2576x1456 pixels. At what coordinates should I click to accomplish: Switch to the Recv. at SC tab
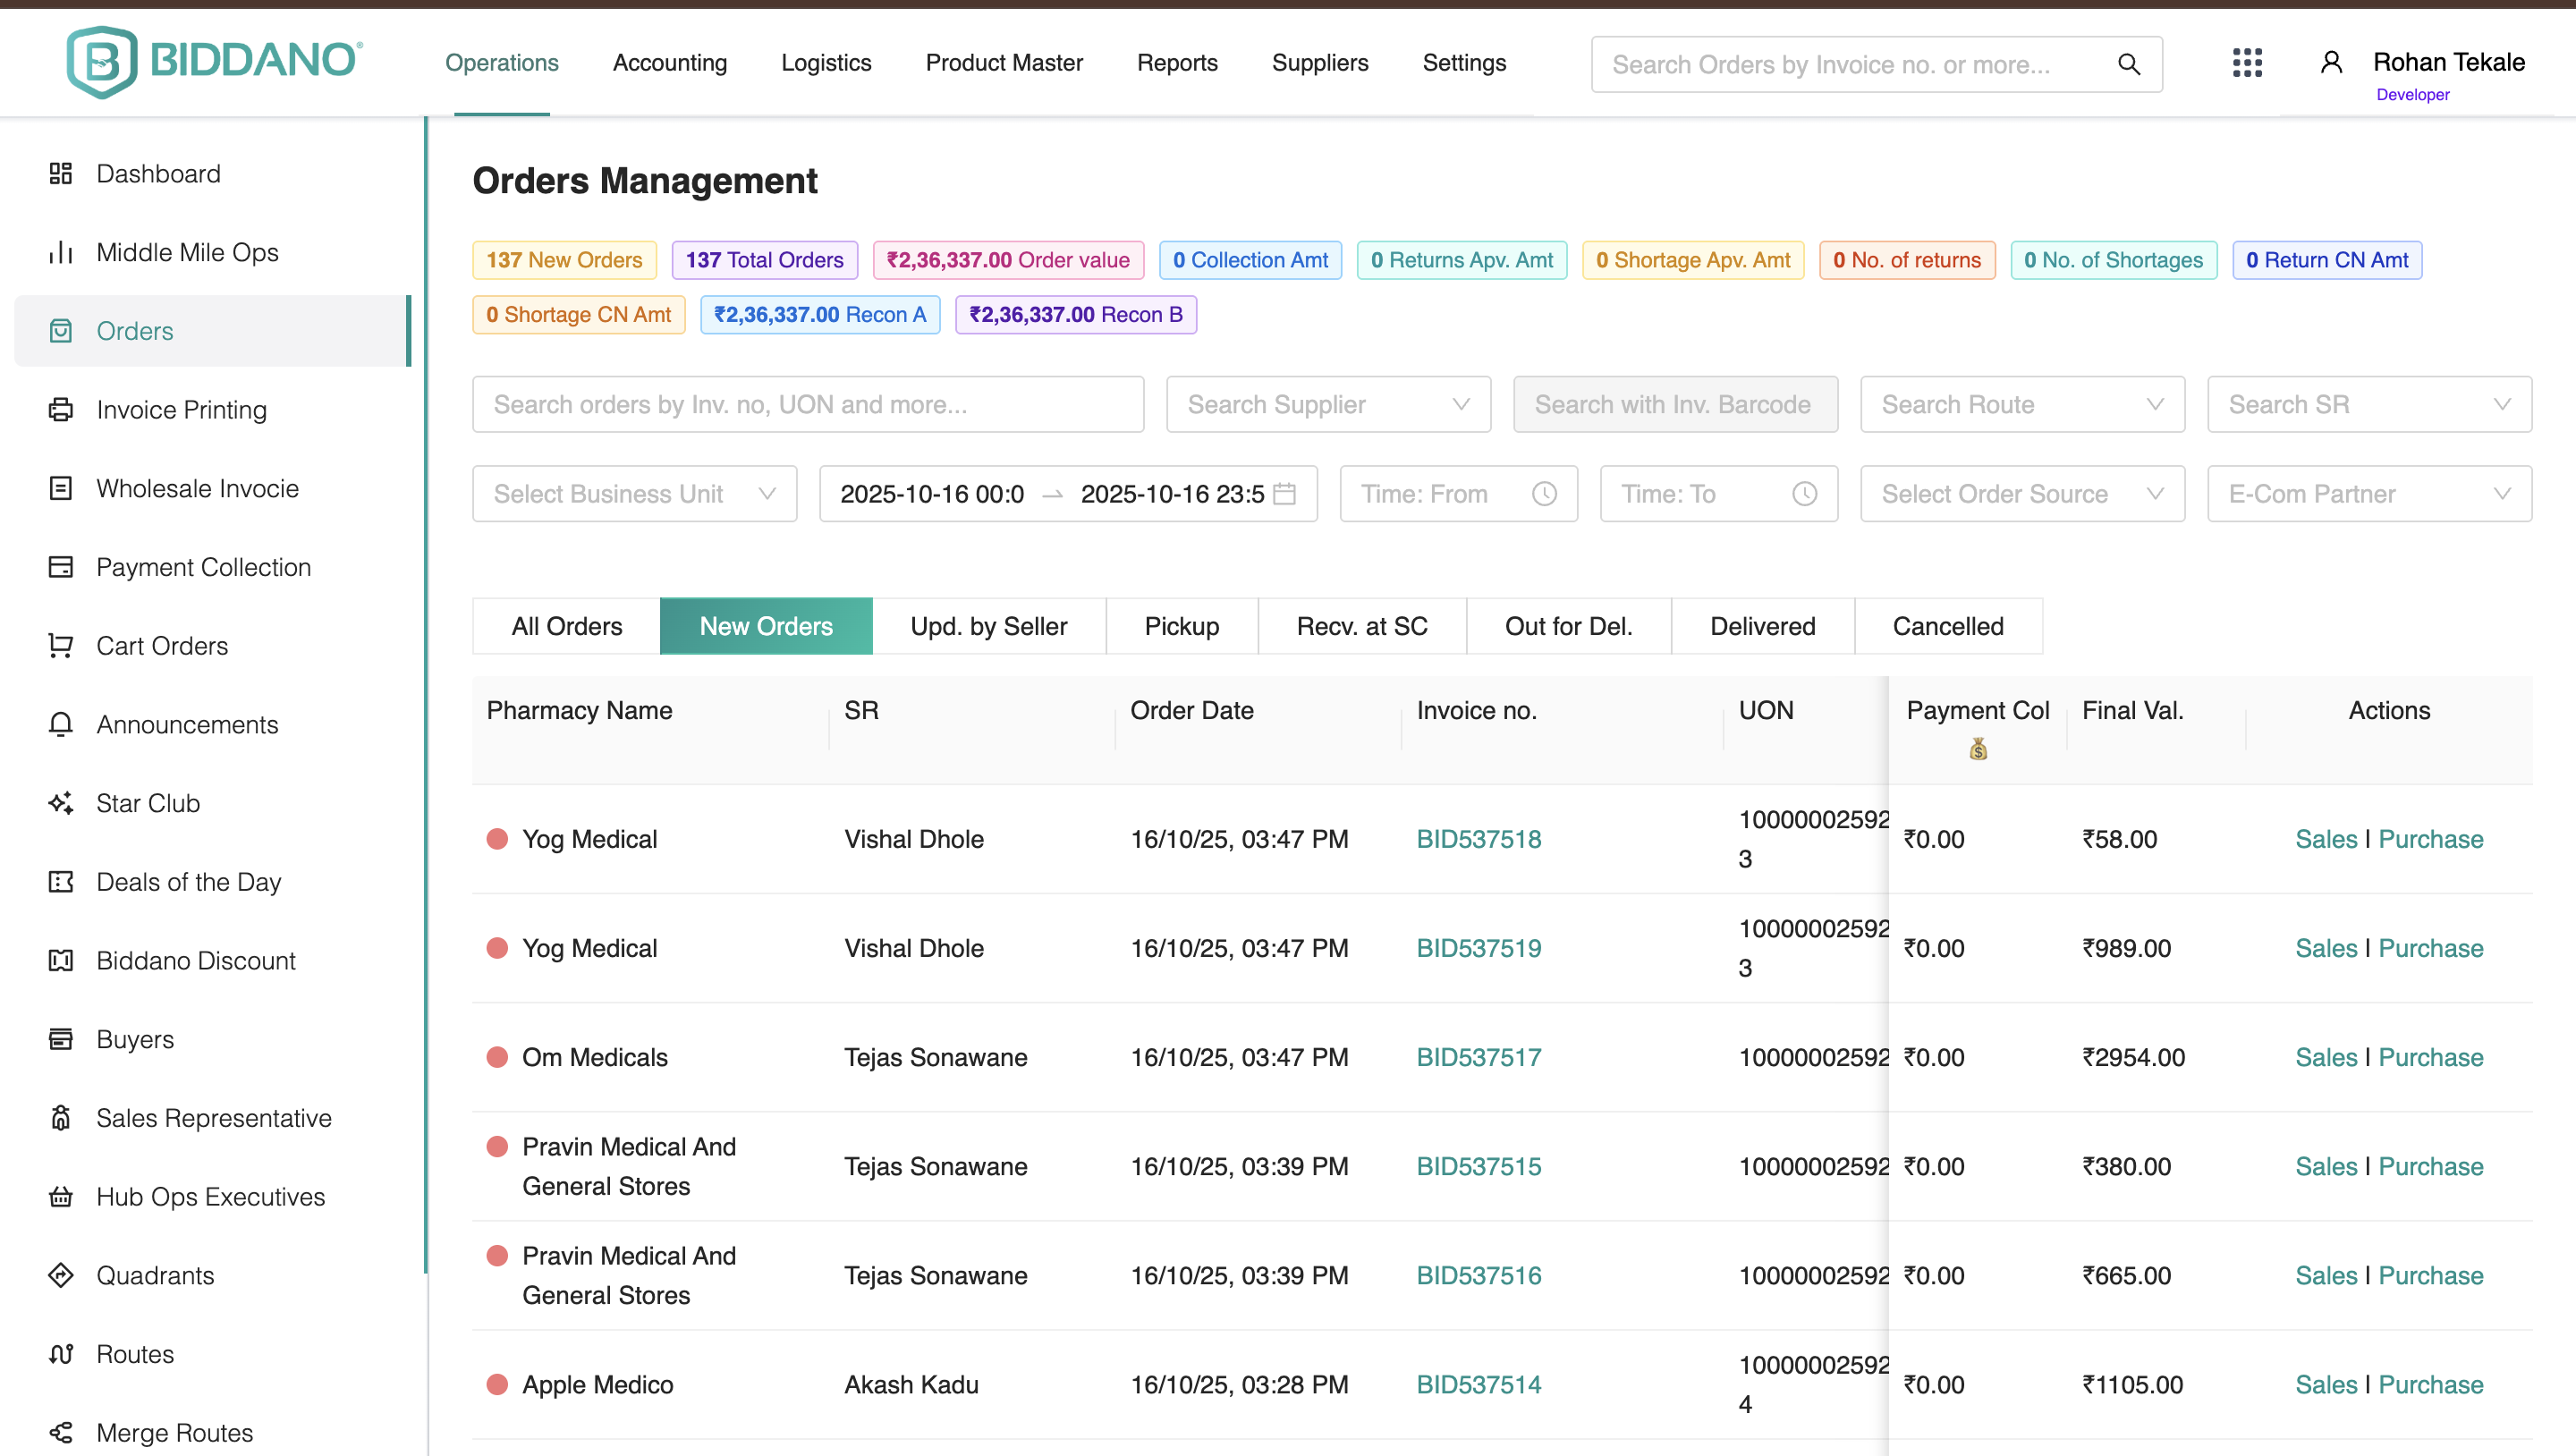[1362, 627]
